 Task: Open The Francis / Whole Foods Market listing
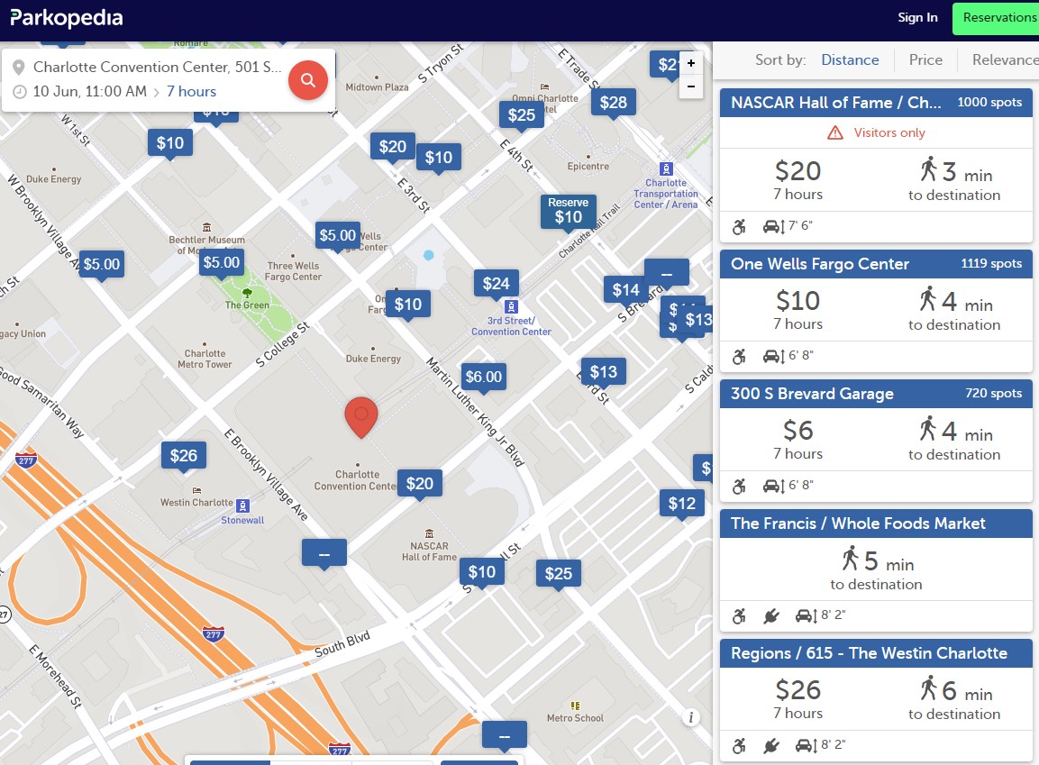coord(858,524)
